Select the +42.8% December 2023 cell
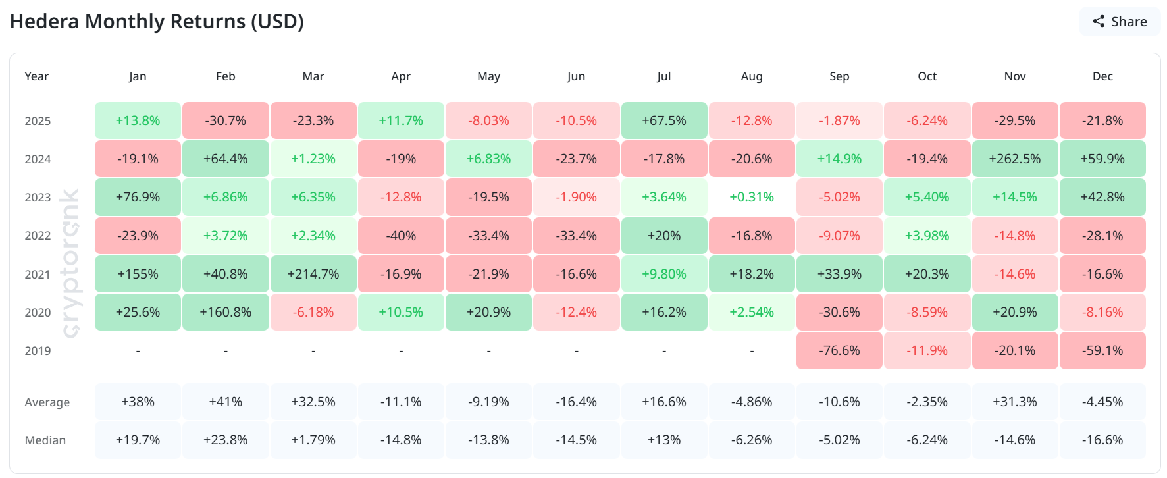Image resolution: width=1167 pixels, height=478 pixels. click(1102, 197)
